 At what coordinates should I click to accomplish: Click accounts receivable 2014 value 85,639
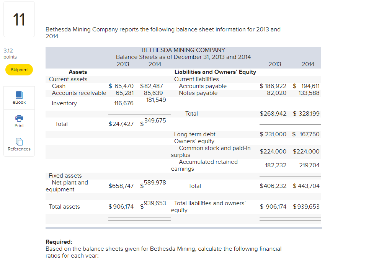(x=153, y=93)
